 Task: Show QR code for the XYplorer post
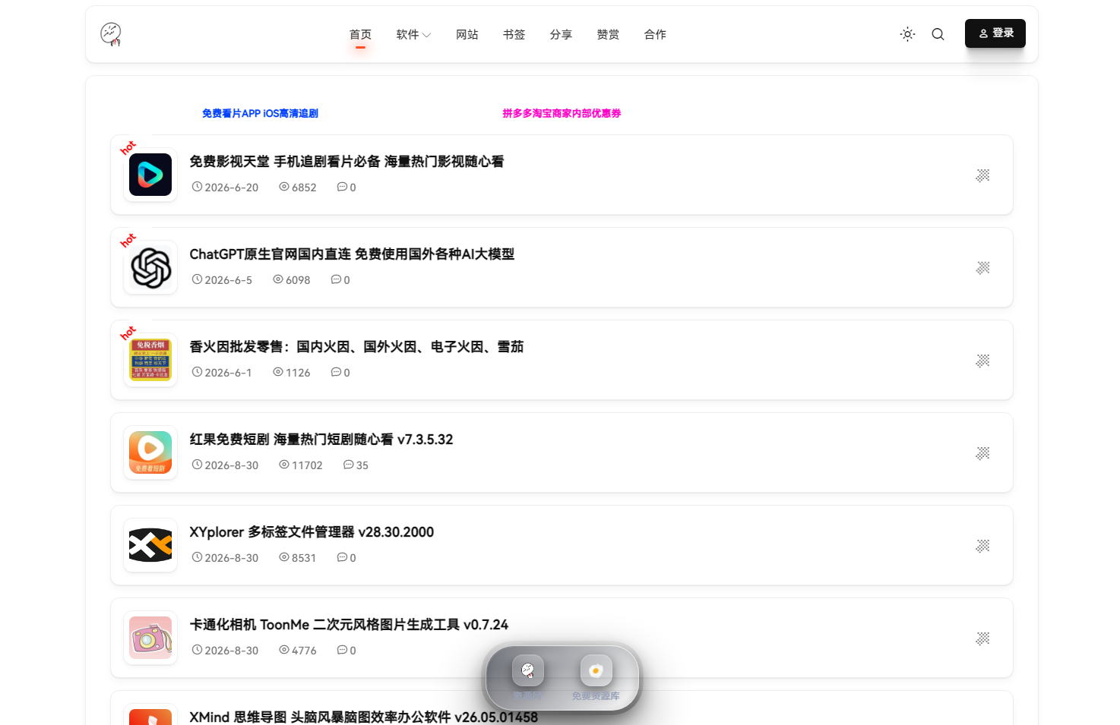[982, 546]
